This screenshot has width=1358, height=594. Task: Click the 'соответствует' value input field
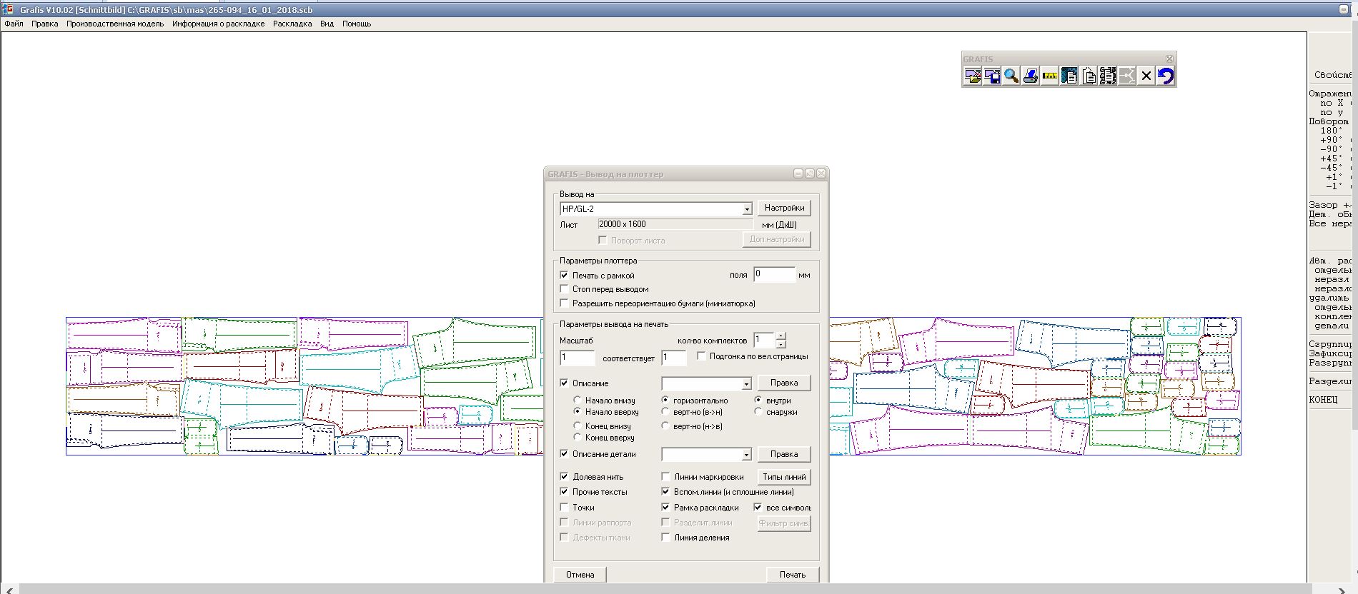[x=674, y=358]
